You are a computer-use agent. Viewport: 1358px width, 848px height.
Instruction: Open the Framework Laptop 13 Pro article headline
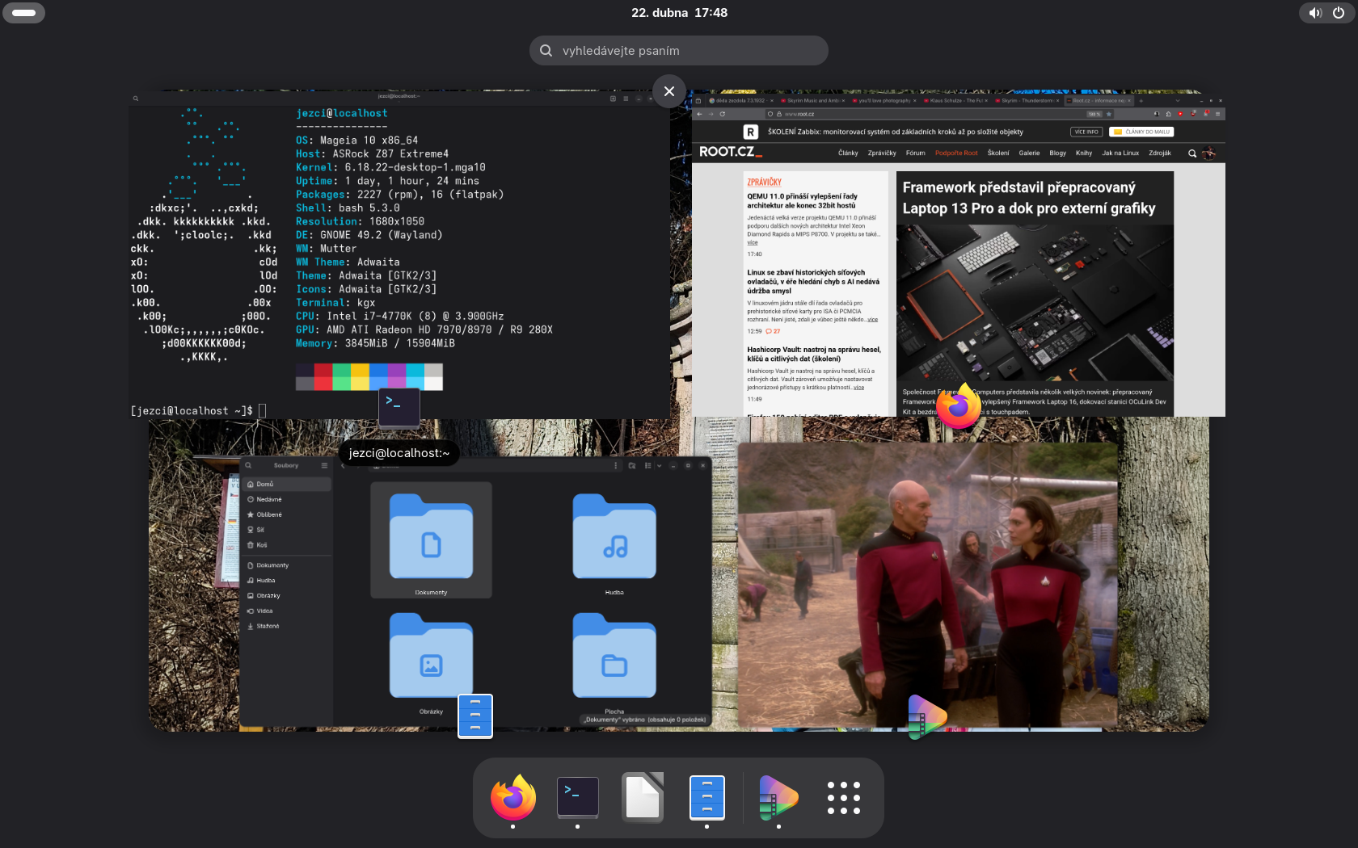coord(1029,198)
